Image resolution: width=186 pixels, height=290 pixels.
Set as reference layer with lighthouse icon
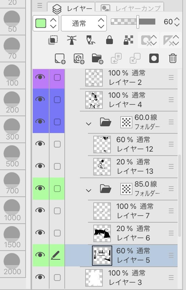click(x=72, y=40)
